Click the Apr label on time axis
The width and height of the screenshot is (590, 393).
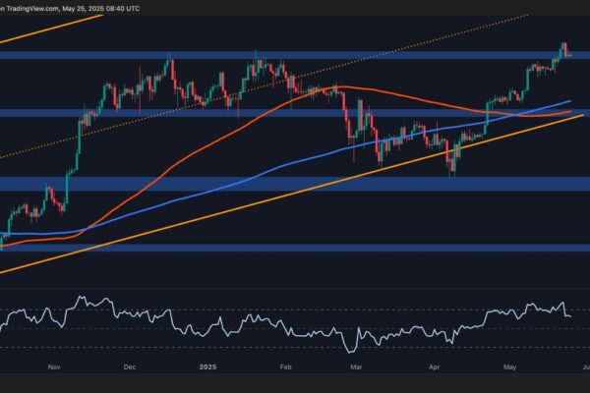tap(435, 366)
